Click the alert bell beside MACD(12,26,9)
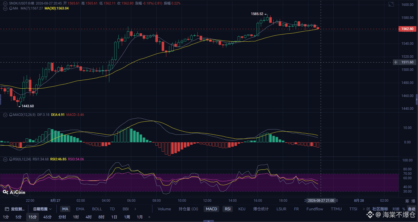This screenshot has height=222, width=418. tap(11, 114)
